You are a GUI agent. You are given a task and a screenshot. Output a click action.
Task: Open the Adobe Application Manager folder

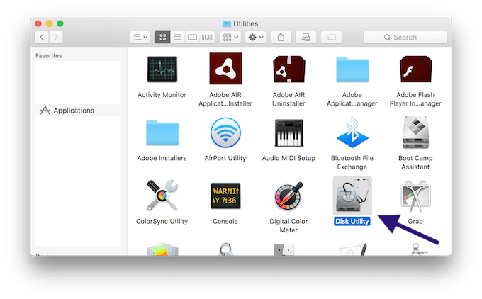[352, 69]
